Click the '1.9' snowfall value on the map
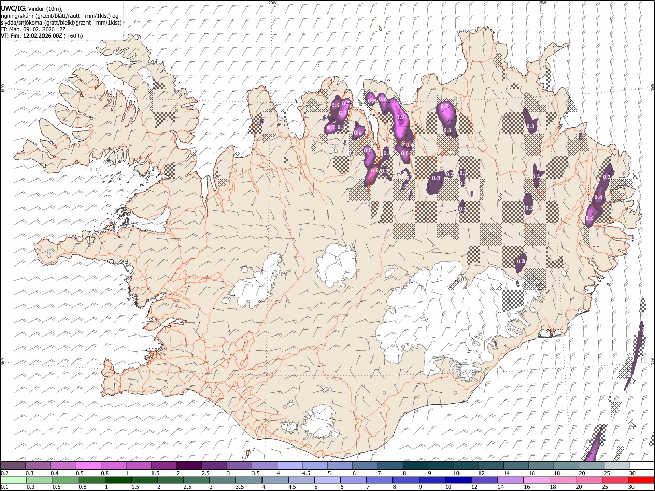The image size is (655, 491). click(400, 117)
